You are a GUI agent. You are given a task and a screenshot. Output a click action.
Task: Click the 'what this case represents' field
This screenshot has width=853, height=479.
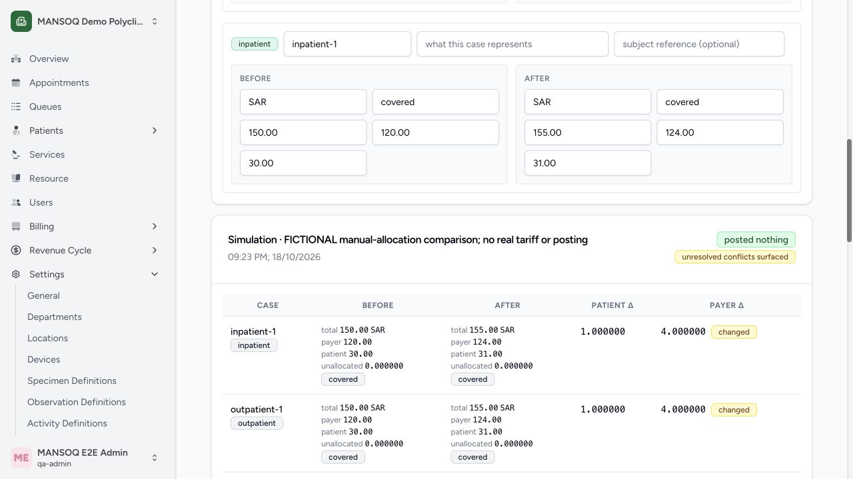coord(512,44)
